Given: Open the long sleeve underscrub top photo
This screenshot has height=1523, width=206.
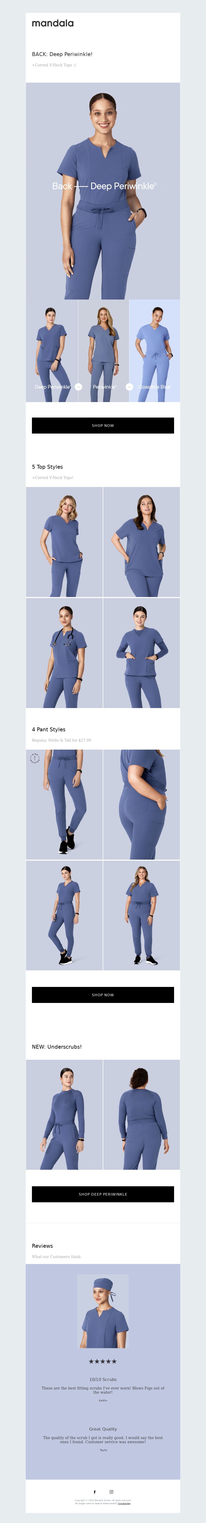Looking at the screenshot, I should 64,1114.
